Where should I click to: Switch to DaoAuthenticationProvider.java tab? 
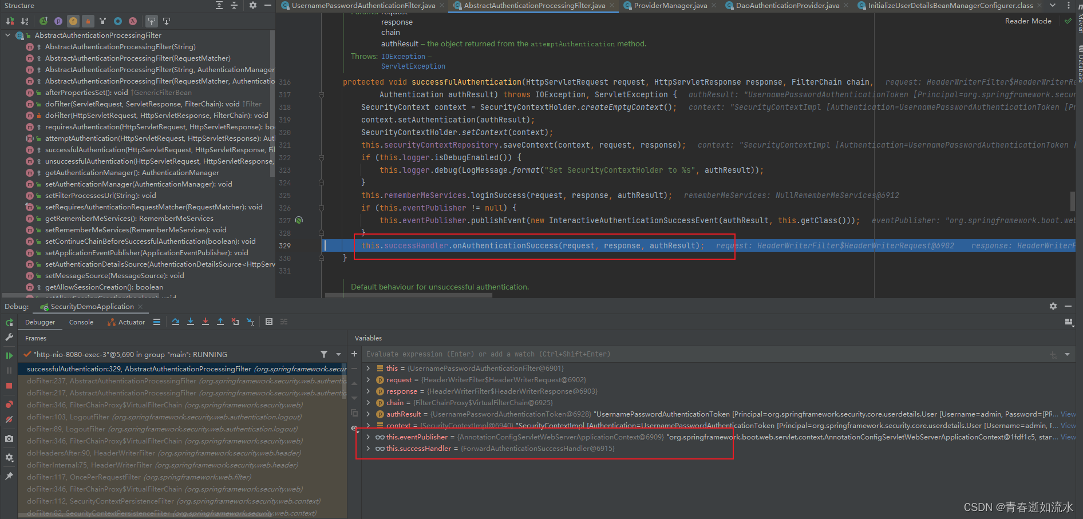[x=787, y=5]
